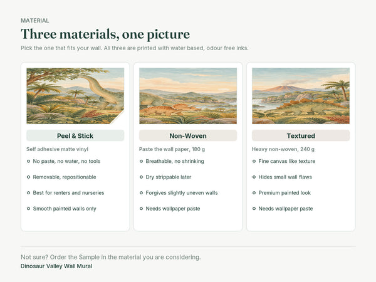Click bullet icon beside Smooth painted walls only
This screenshot has height=282, width=376.
28,209
